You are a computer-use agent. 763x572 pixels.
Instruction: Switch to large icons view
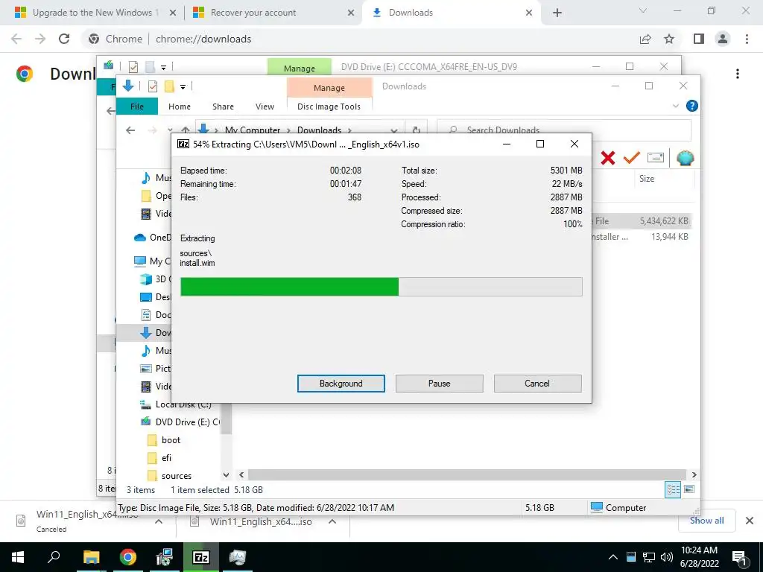click(689, 489)
